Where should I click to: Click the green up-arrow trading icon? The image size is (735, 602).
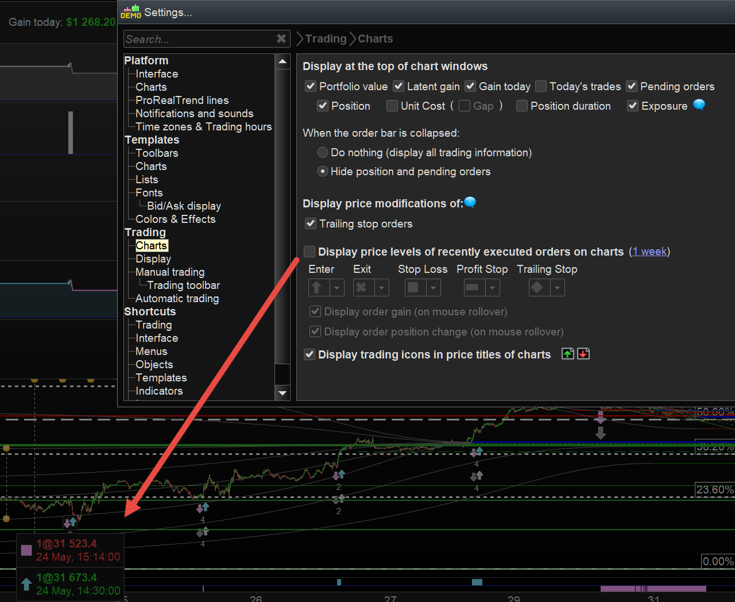pos(567,354)
